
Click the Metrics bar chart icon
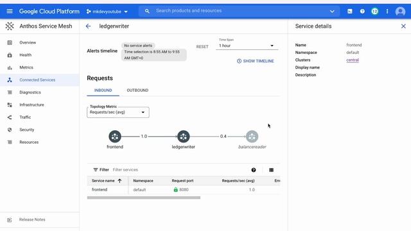pyautogui.click(x=10, y=67)
